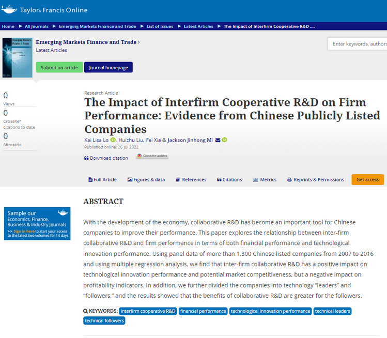Click Download citation link
Screen dimensions: 387x338
click(109, 158)
